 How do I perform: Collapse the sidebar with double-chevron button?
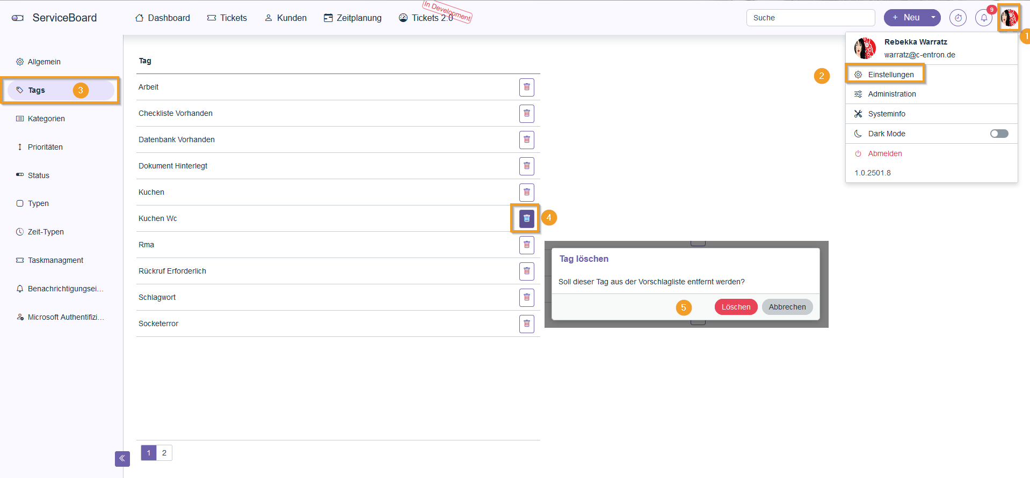pyautogui.click(x=122, y=458)
